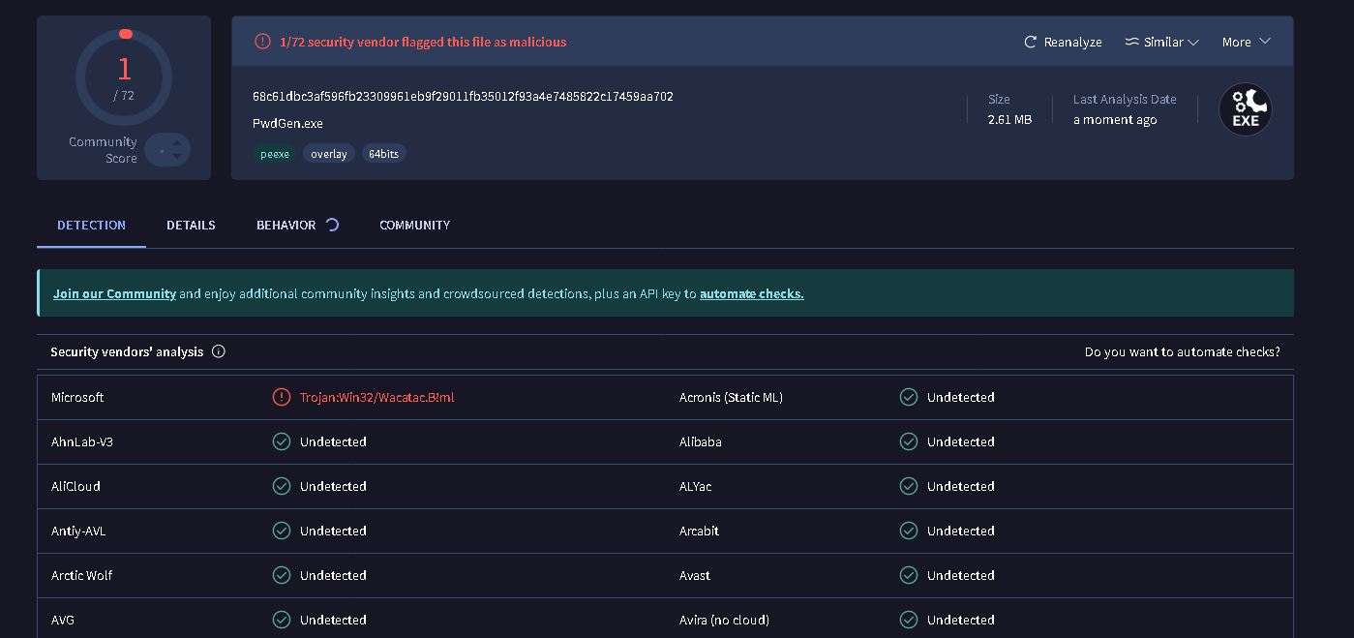Toggle the peexe tag
This screenshot has width=1354, height=638.
275,154
